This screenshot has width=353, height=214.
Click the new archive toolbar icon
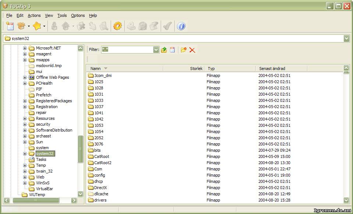[10, 26]
